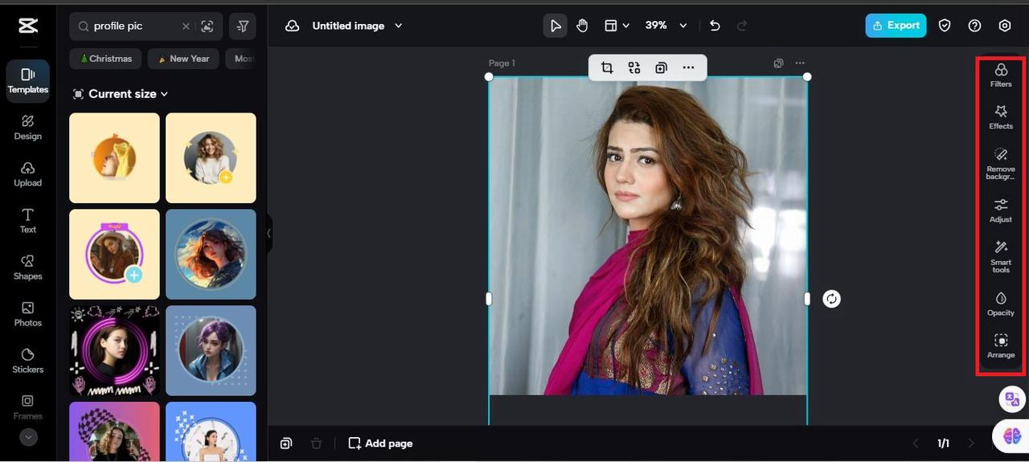Select the pointer selection tool
1029x462 pixels.
click(555, 26)
